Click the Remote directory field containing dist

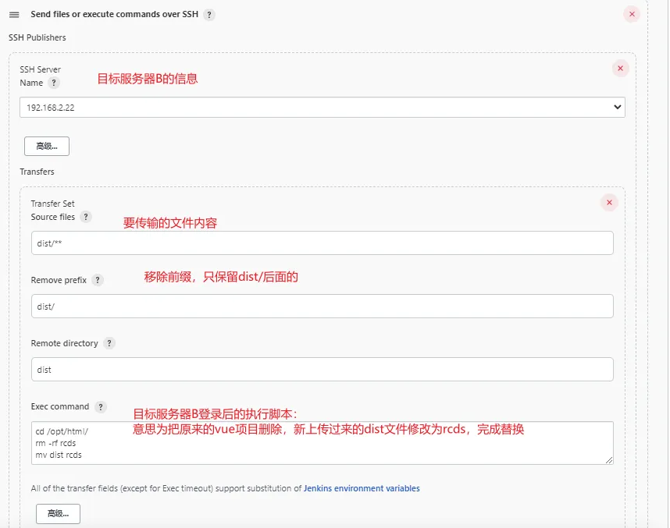coord(322,370)
